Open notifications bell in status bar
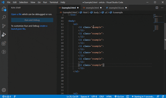This screenshot has height=98, width=166. (163, 96)
